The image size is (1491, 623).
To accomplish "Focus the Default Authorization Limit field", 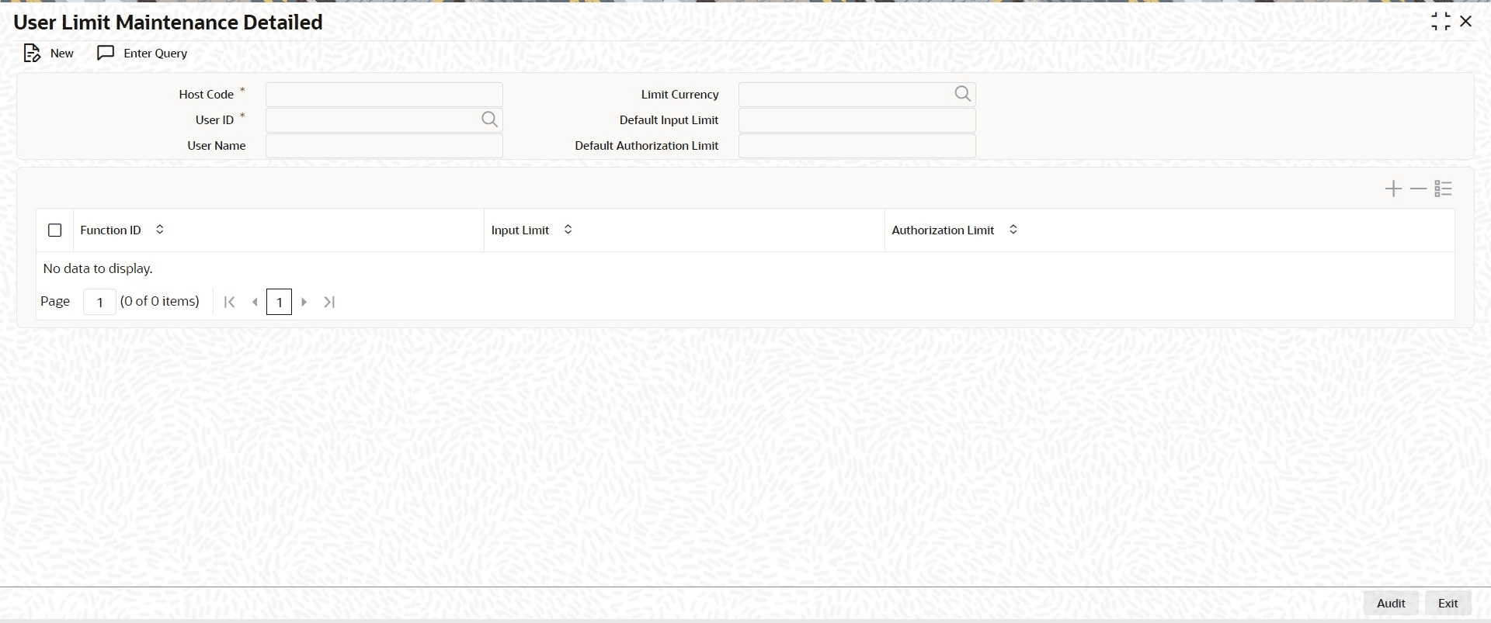I will click(x=857, y=146).
